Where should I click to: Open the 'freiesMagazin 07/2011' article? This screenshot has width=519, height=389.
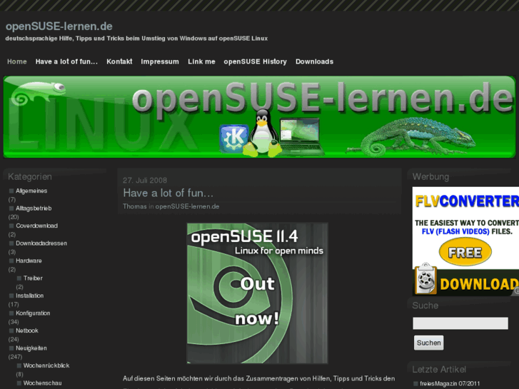(x=450, y=384)
